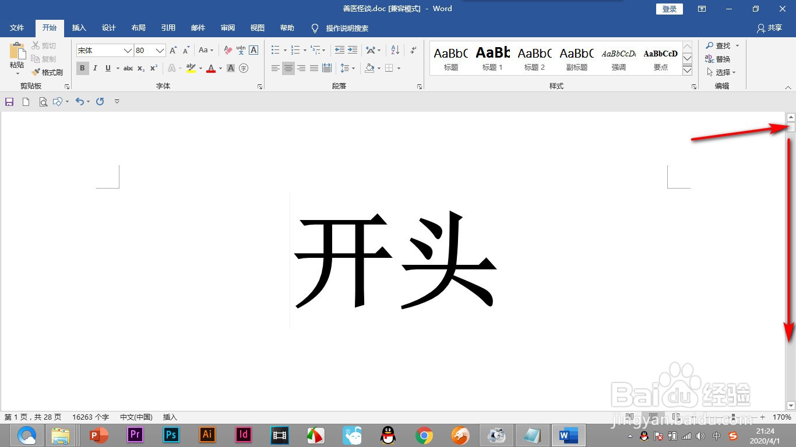Screen dimensions: 796x447
Task: Click the zoom slider handle
Action: (733, 417)
